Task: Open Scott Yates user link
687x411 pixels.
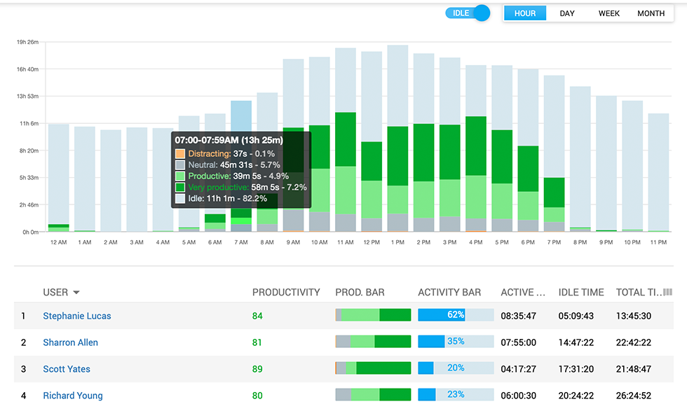Action: [67, 369]
